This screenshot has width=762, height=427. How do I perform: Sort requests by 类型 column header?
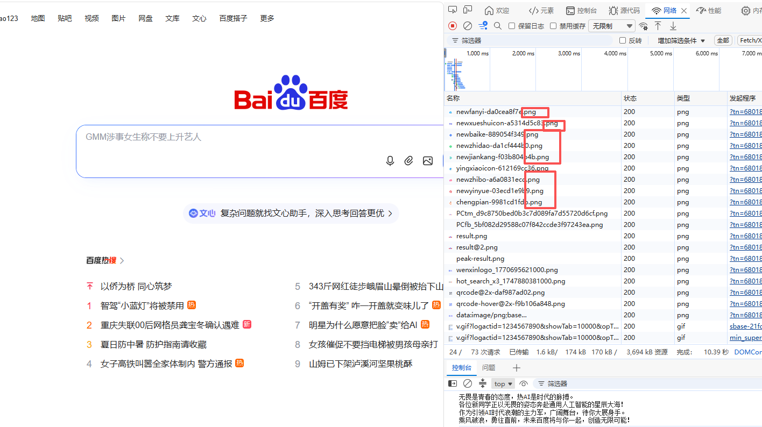pyautogui.click(x=701, y=98)
